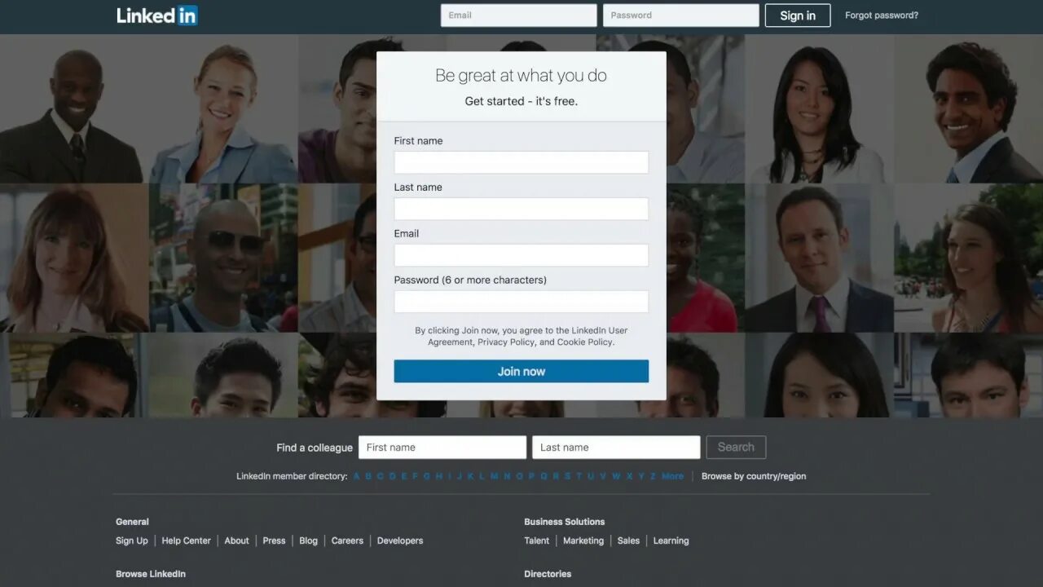
Task: Open the directory More link
Action: point(672,476)
